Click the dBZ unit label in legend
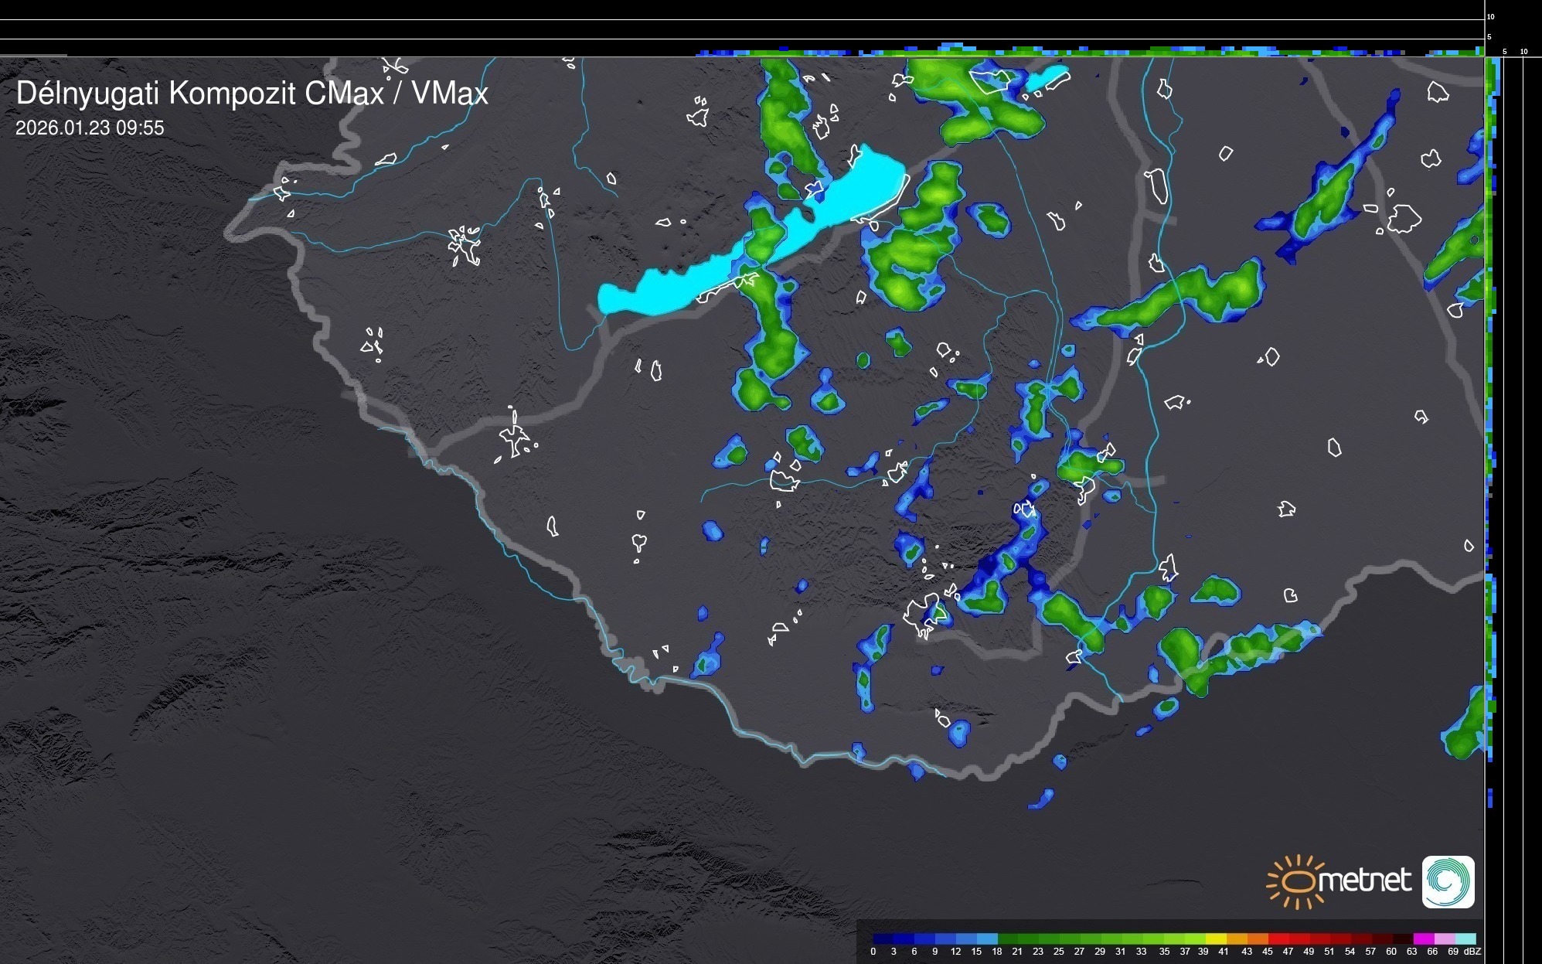This screenshot has width=1542, height=964. pyautogui.click(x=1472, y=951)
